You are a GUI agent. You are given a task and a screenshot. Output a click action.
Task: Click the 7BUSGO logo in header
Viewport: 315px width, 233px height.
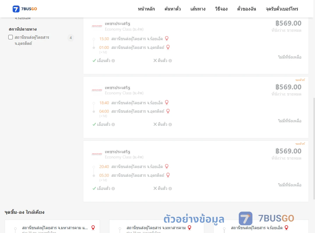[x=25, y=9]
